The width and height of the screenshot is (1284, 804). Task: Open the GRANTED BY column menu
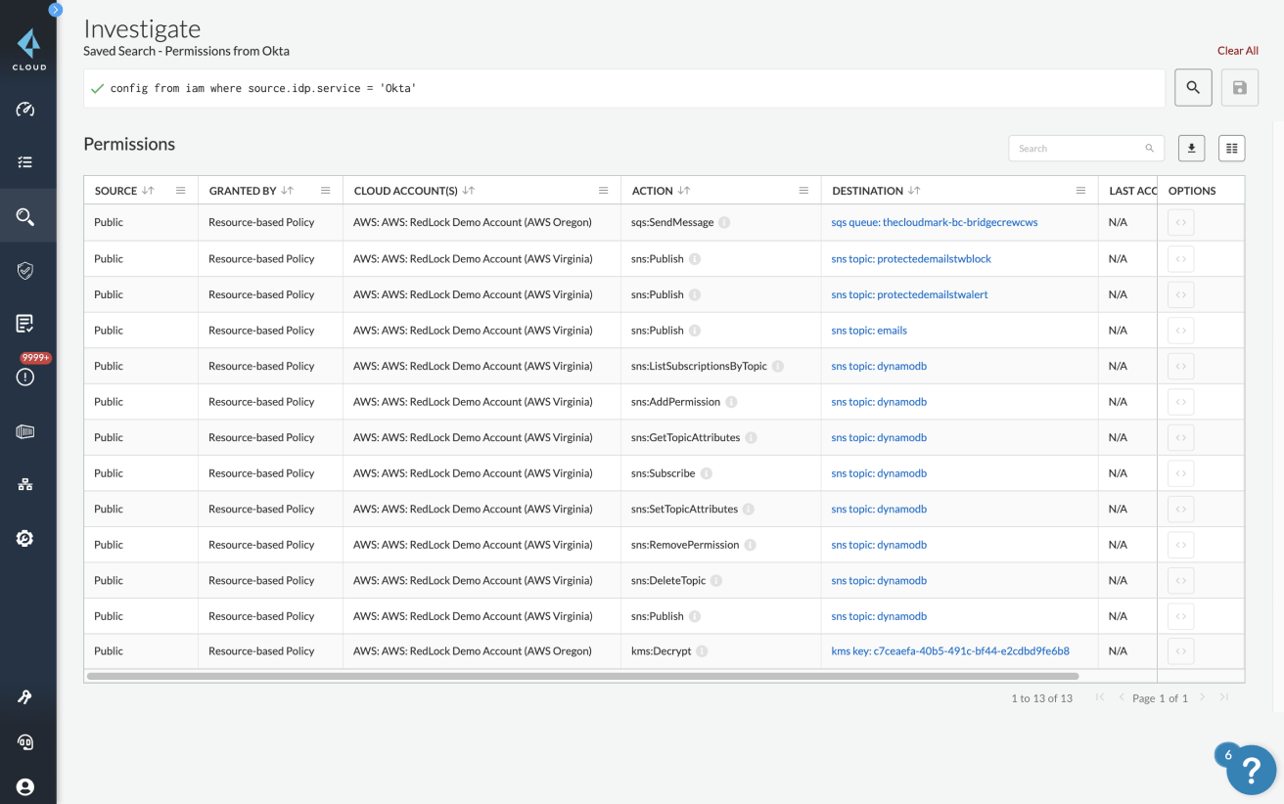click(326, 191)
